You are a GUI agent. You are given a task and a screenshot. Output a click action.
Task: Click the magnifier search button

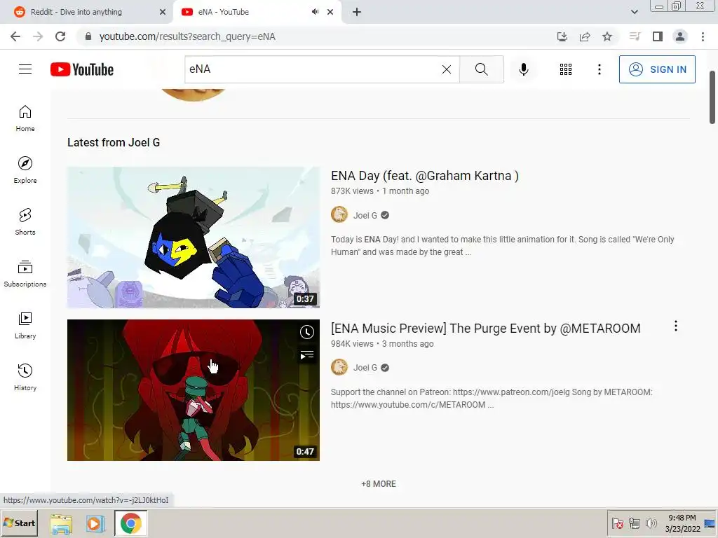[481, 69]
